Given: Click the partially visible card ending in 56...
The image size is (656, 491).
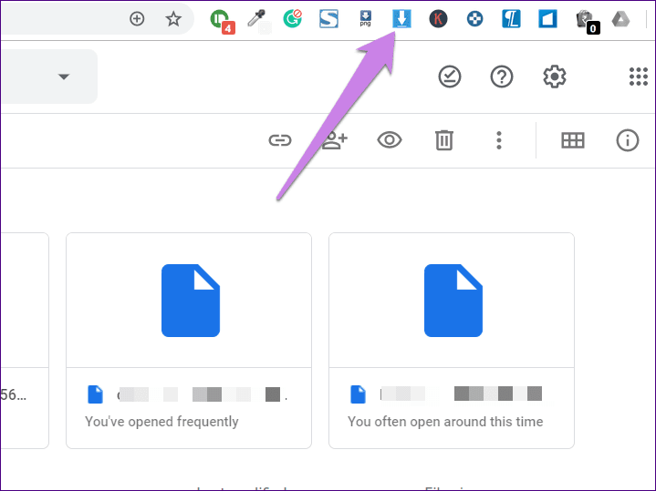Looking at the screenshot, I should coord(25,341).
